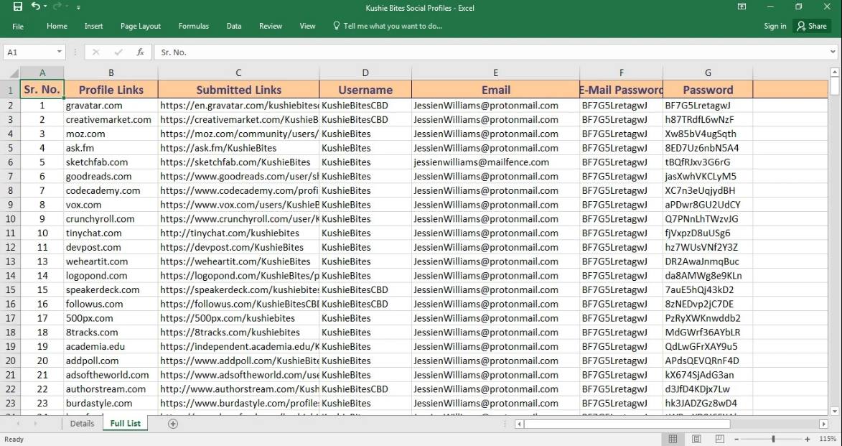Select Normal view in status bar
This screenshot has width=842, height=446.
(x=673, y=439)
